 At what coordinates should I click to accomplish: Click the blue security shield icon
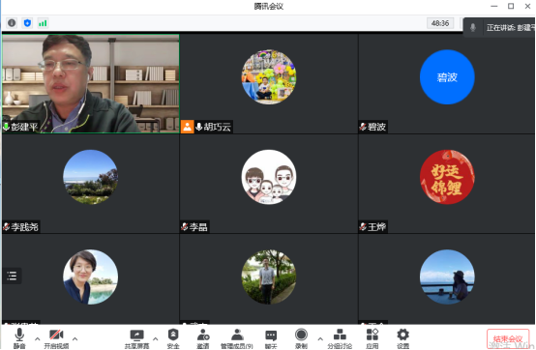coord(27,23)
